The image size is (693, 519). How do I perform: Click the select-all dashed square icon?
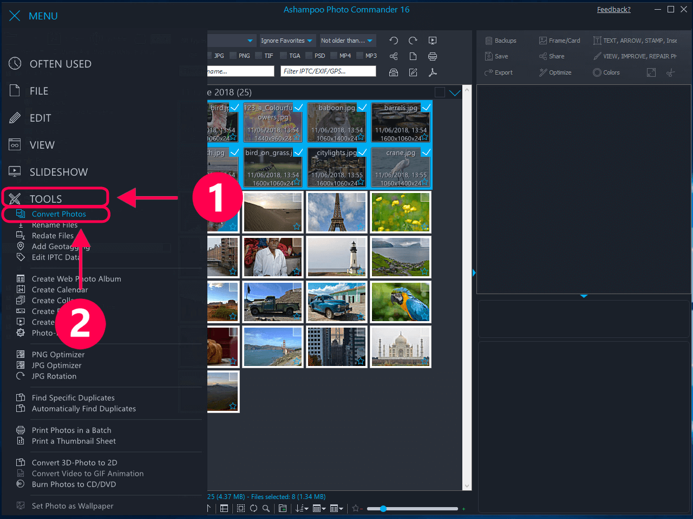tap(241, 508)
